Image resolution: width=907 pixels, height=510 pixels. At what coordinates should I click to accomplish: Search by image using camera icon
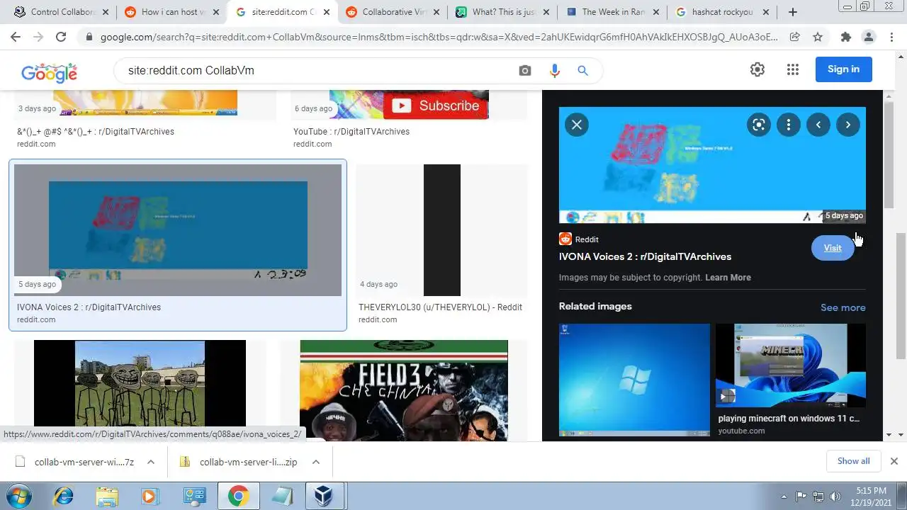click(x=525, y=70)
